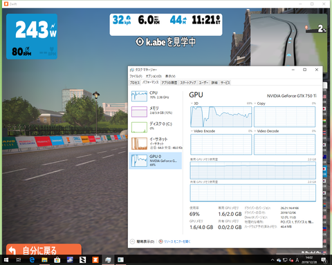Select the CPU performance item
Viewport: 332px width, 265px height.
click(156, 96)
